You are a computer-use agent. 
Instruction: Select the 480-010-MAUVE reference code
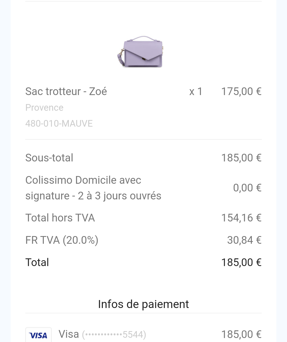[x=59, y=123]
